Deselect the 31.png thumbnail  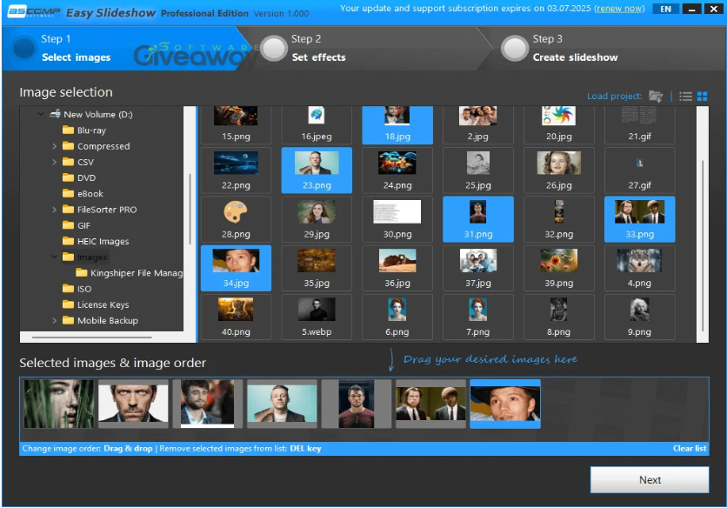(x=478, y=219)
